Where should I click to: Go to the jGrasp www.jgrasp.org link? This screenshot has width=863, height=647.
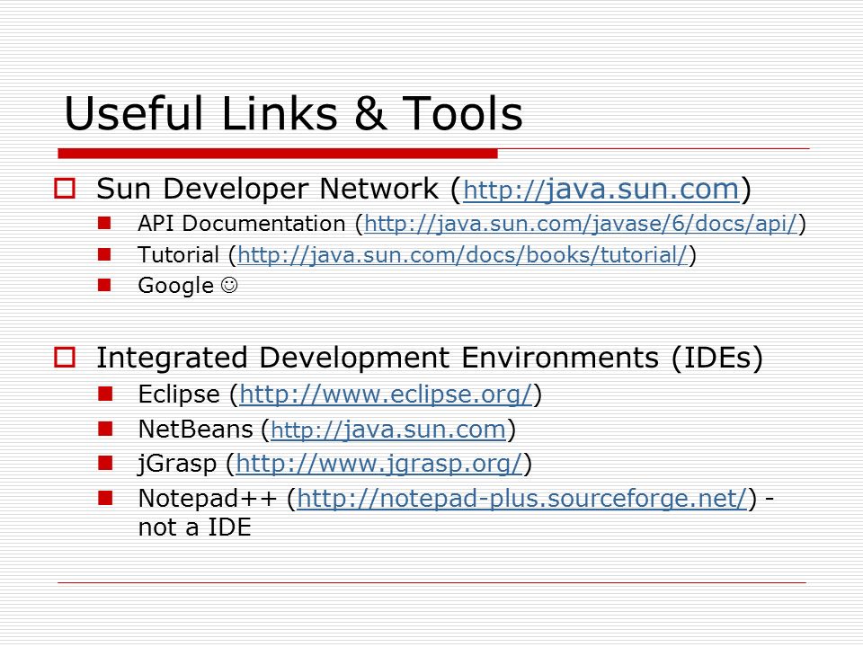tap(378, 464)
